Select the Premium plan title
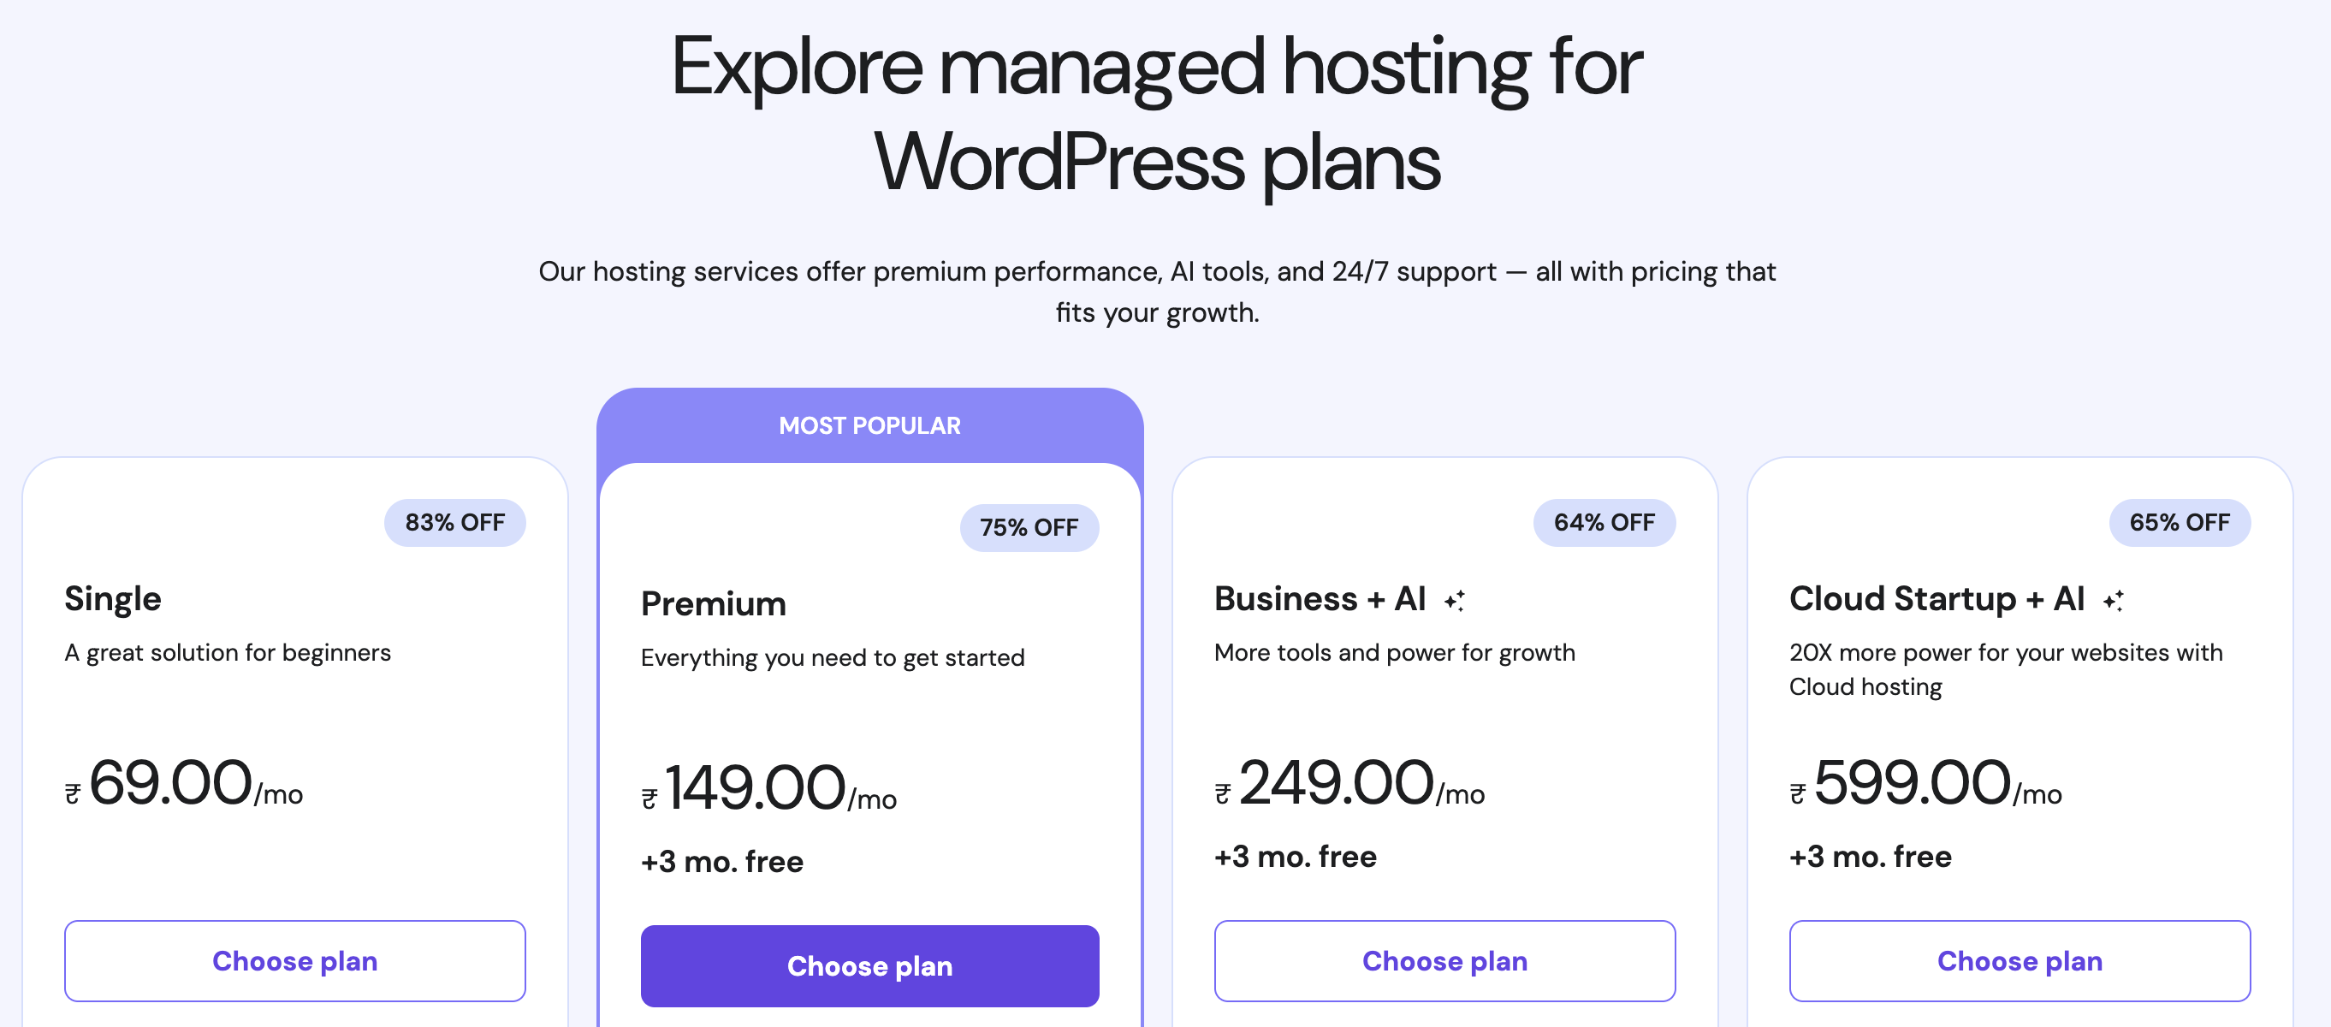This screenshot has height=1027, width=2331. (713, 603)
